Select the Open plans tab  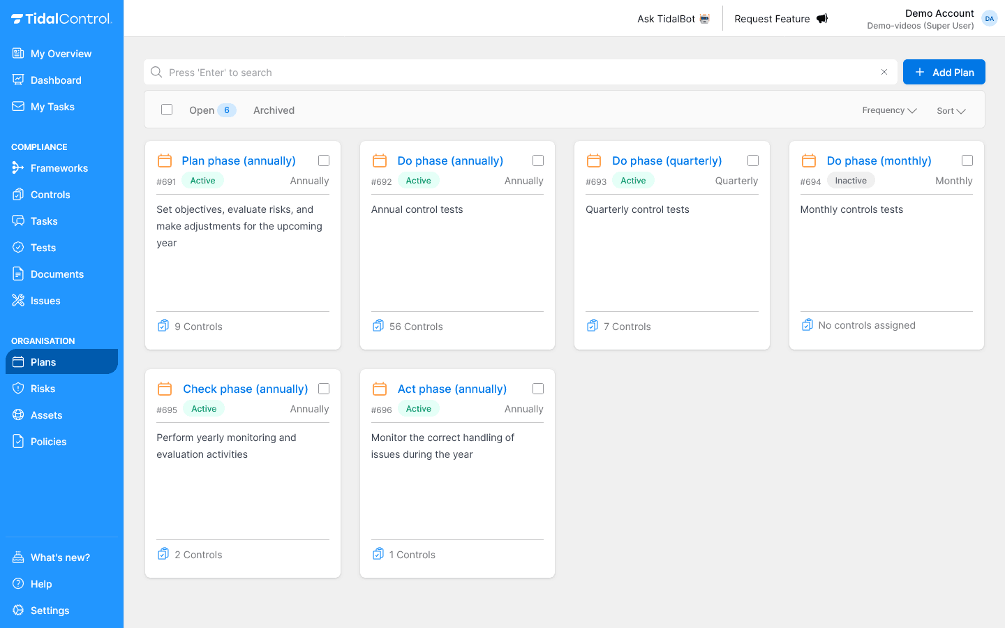(202, 110)
